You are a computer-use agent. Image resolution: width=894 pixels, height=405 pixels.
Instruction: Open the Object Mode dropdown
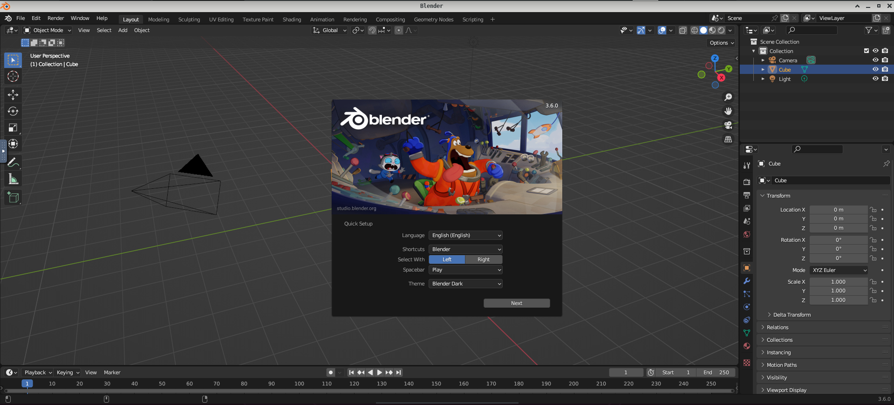(x=48, y=30)
